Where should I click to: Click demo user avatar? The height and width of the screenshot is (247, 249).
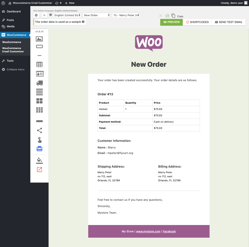point(246,3)
